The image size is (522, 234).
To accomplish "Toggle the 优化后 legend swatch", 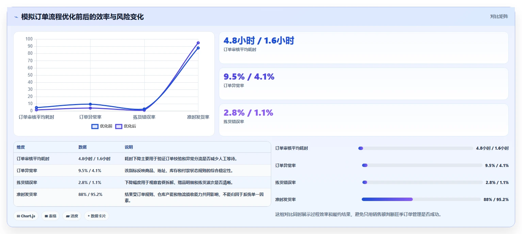I will tap(118, 126).
